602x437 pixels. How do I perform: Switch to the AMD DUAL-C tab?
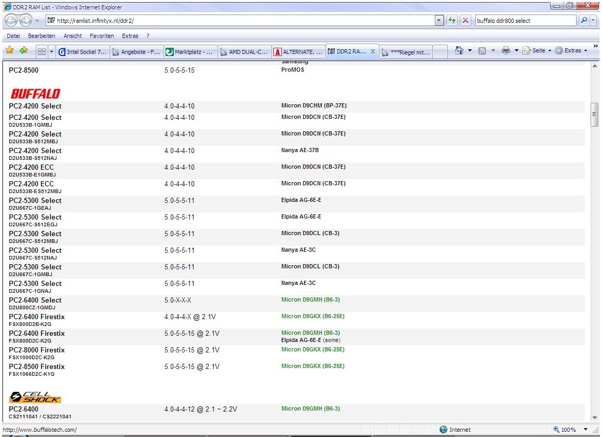244,52
